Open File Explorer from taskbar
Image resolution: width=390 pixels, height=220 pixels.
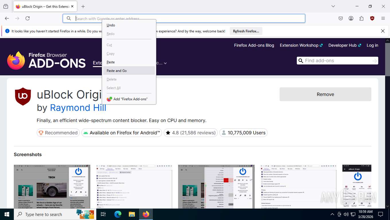132,214
